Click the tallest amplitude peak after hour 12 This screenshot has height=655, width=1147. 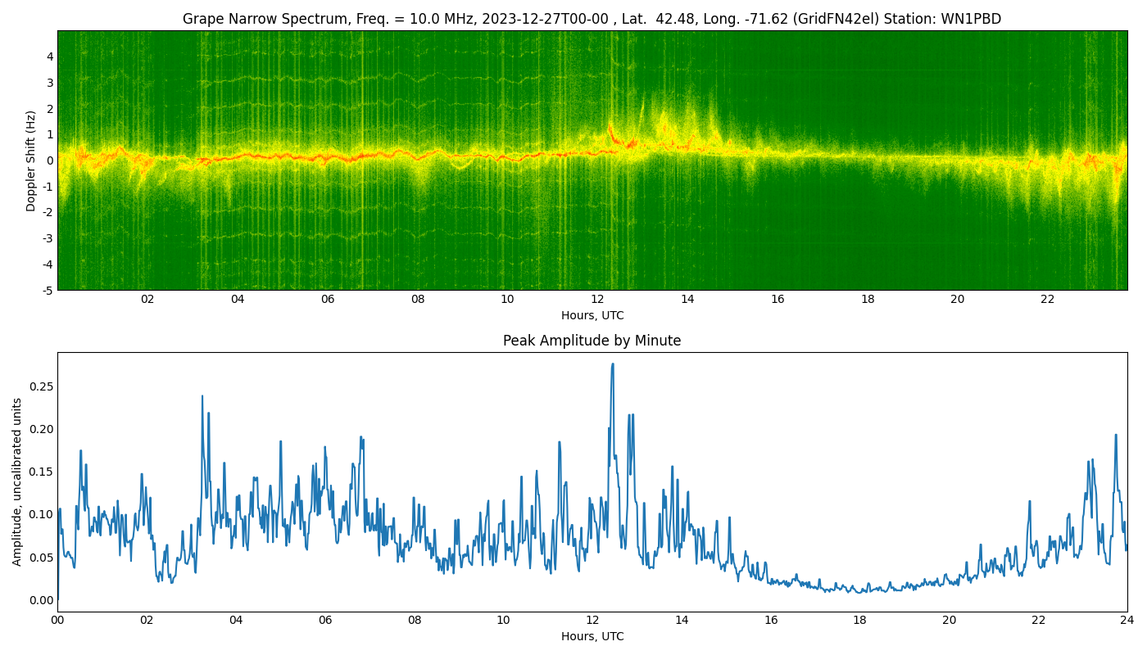(612, 365)
